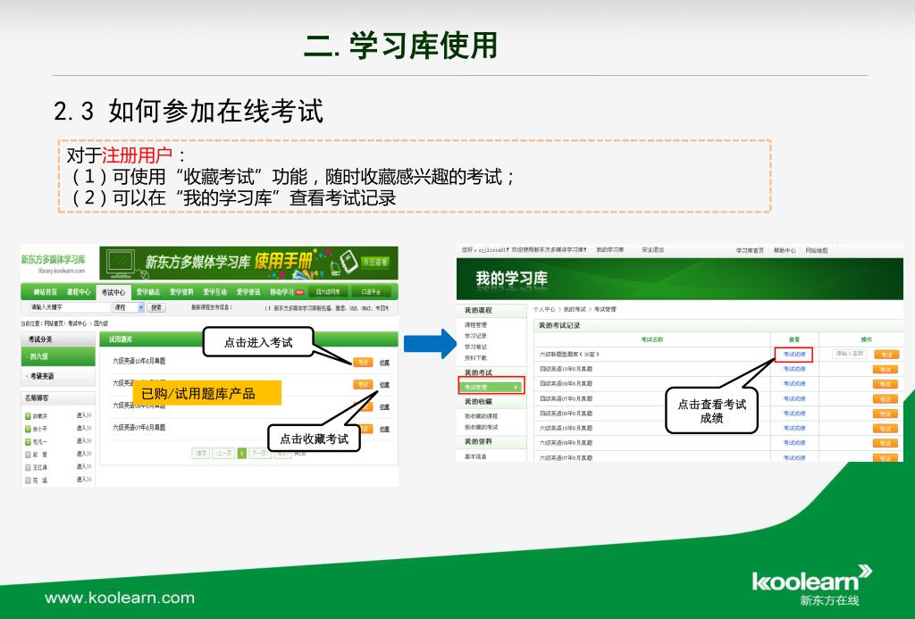Click 进入>> next to 包凡一
The height and width of the screenshot is (619, 915).
point(84,441)
